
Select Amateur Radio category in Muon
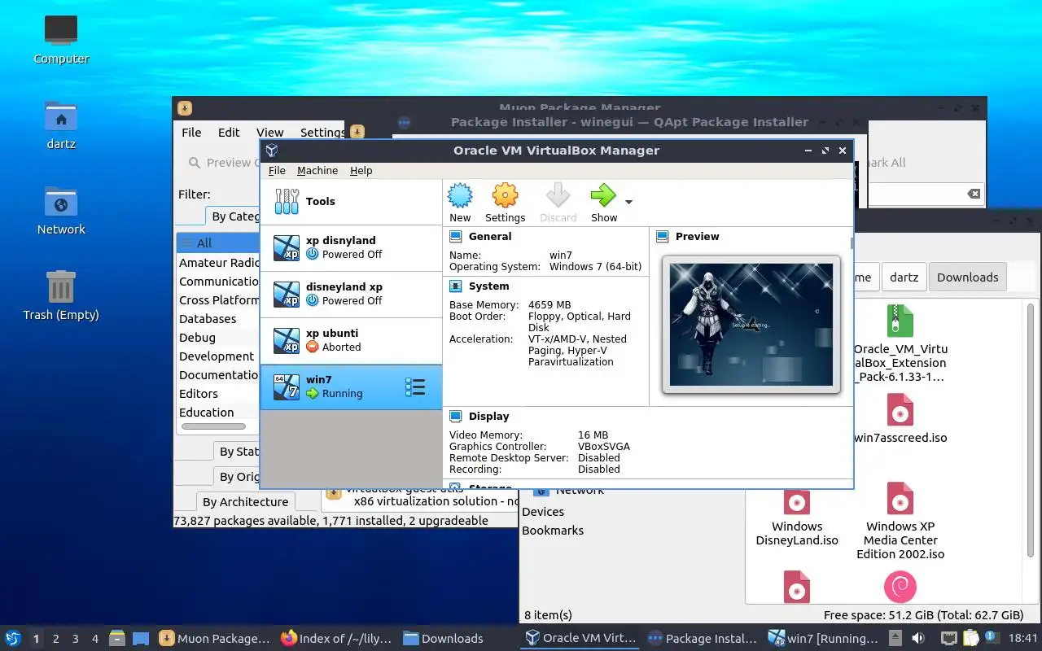pyautogui.click(x=218, y=262)
